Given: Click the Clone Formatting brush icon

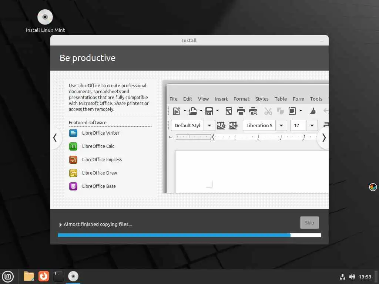Looking at the screenshot, I should click(x=312, y=111).
